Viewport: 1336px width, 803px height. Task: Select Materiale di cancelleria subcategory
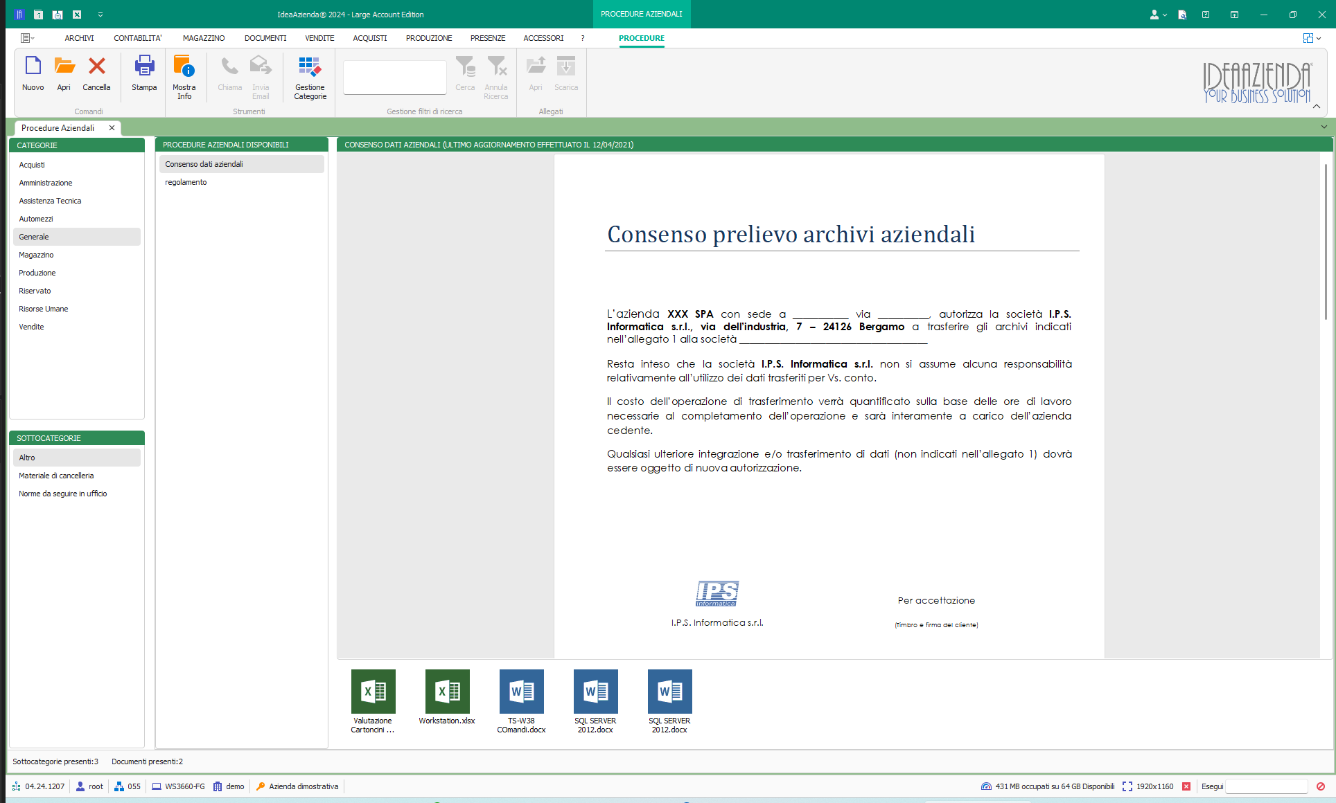77,476
